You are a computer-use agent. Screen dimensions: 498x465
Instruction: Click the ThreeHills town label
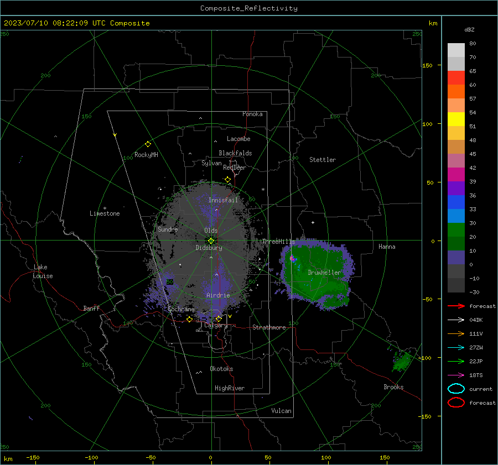278,242
